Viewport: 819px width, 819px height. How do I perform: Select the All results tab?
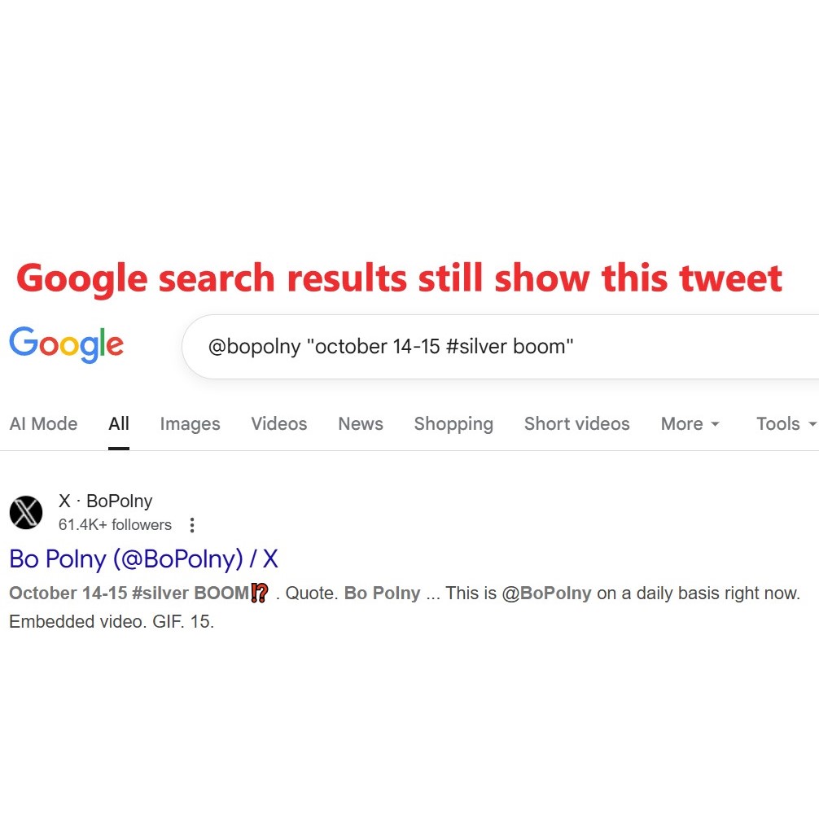coord(119,423)
